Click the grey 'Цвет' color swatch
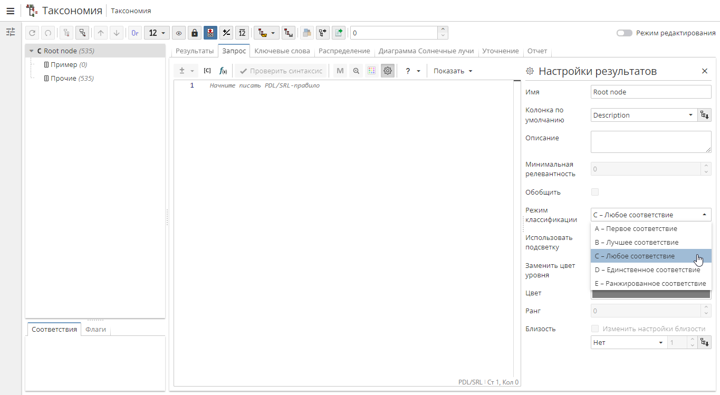 (651, 294)
